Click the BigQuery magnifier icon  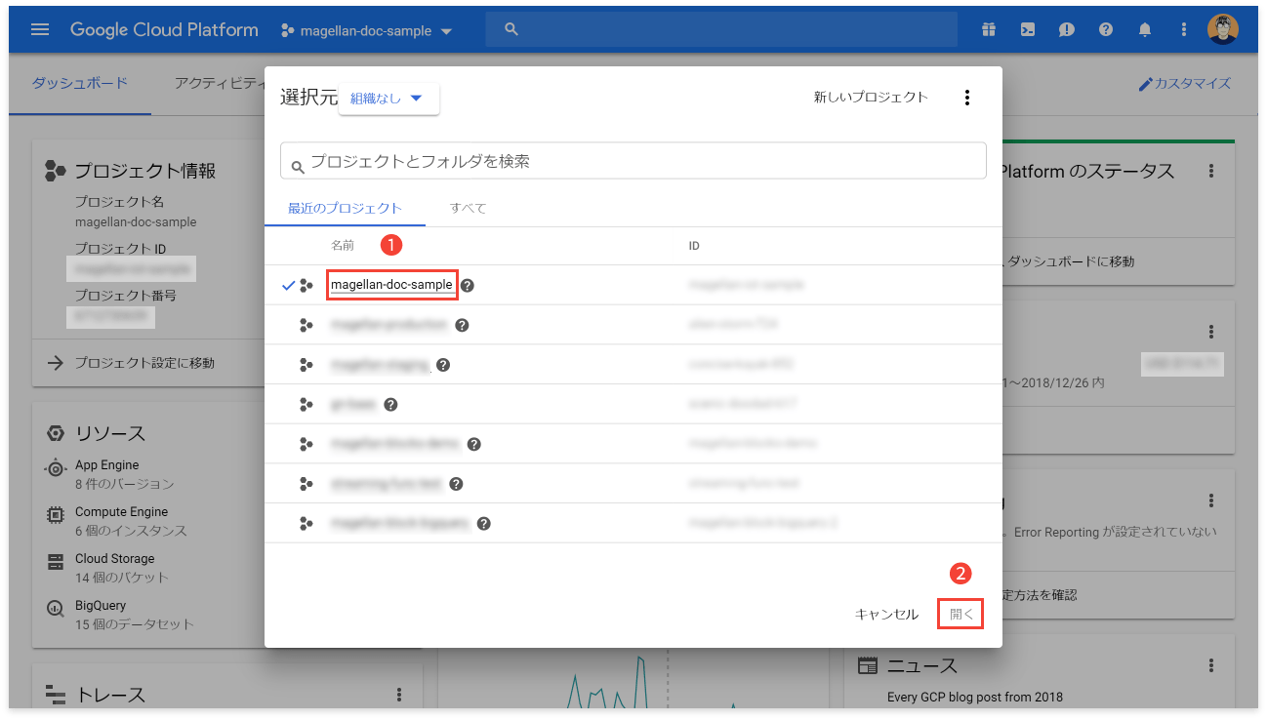tap(56, 608)
